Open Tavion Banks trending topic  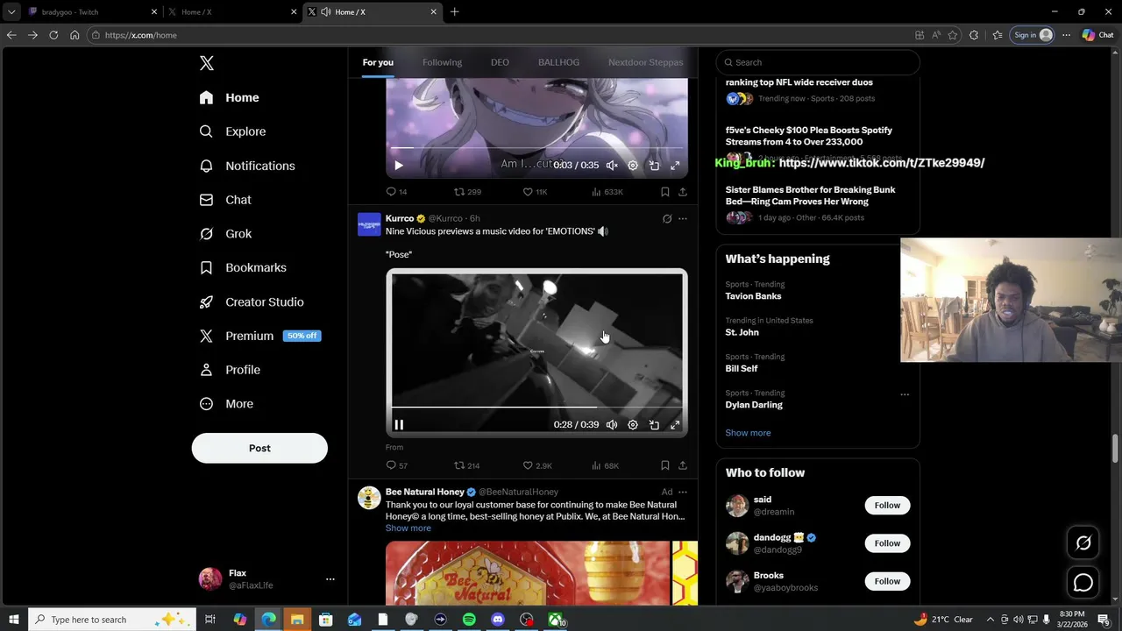753,296
